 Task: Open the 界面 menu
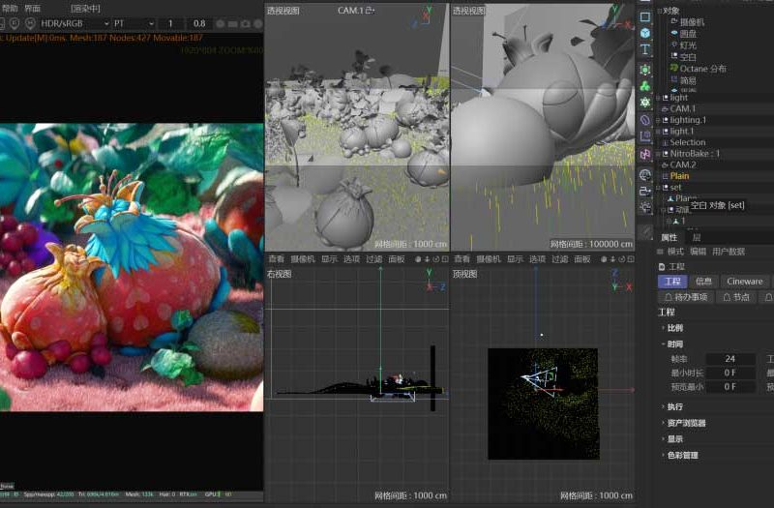click(33, 9)
